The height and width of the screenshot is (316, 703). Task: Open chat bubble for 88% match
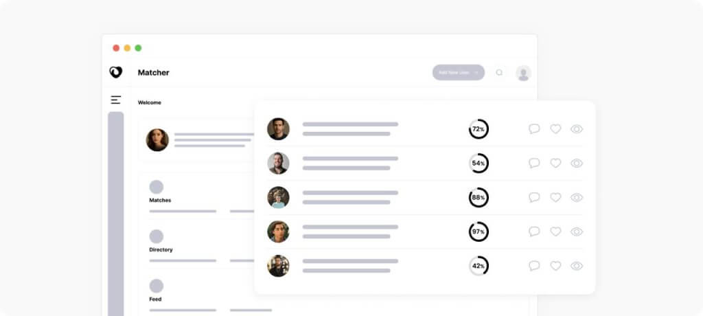click(x=534, y=197)
